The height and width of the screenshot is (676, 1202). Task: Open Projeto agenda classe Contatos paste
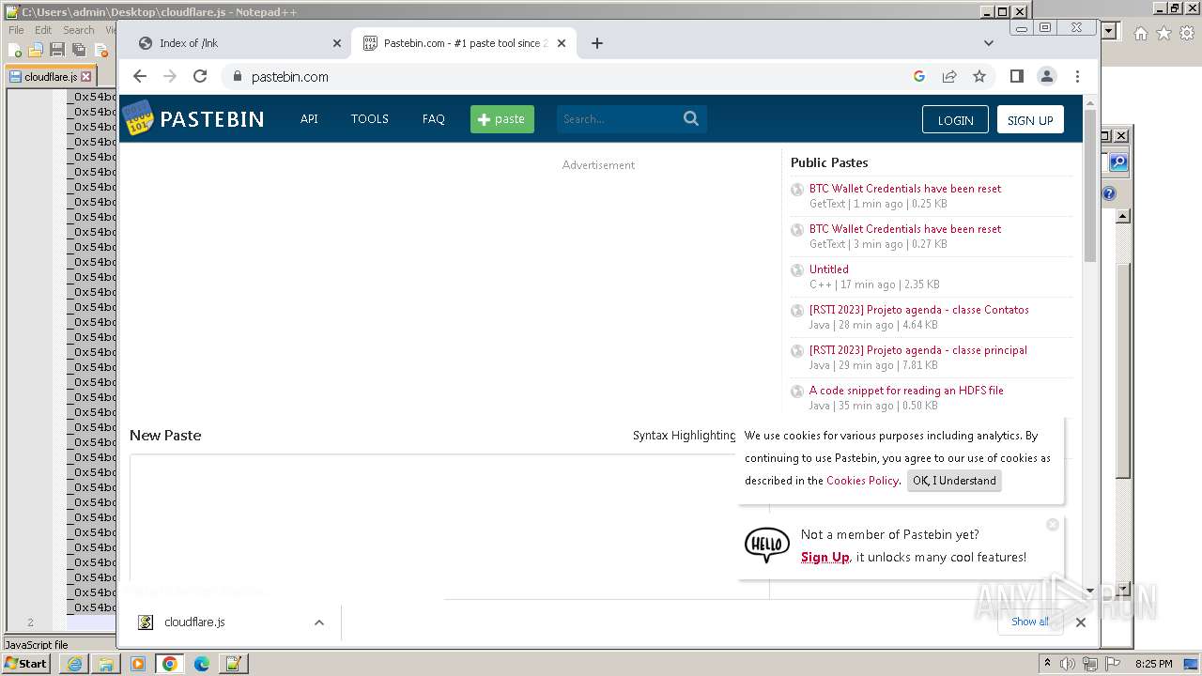(x=919, y=310)
